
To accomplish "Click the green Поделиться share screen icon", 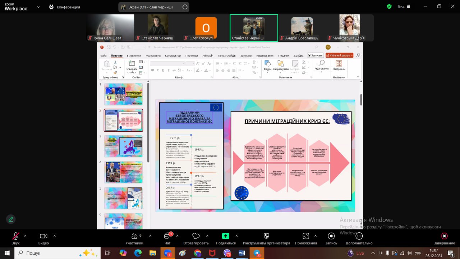I will coord(225,236).
